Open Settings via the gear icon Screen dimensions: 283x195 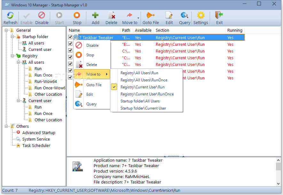(201, 15)
